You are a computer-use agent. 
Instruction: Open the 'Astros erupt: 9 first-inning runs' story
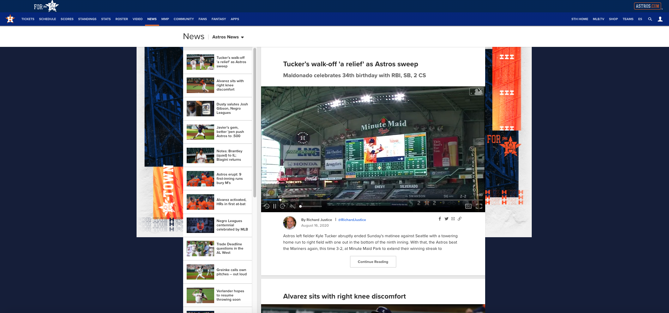point(218,179)
